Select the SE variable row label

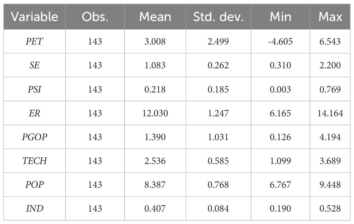click(35, 66)
